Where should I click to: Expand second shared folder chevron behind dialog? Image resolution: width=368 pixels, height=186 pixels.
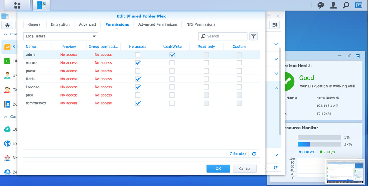276,59
